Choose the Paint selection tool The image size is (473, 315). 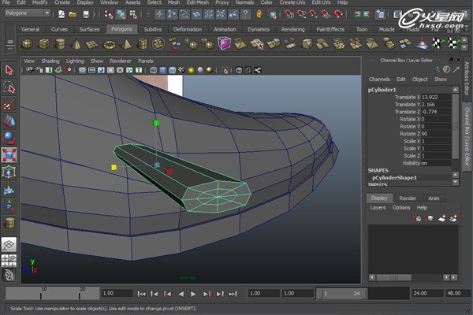point(9,104)
